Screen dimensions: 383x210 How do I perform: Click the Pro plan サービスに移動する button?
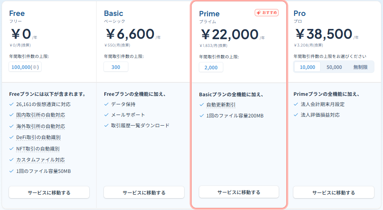(333, 192)
